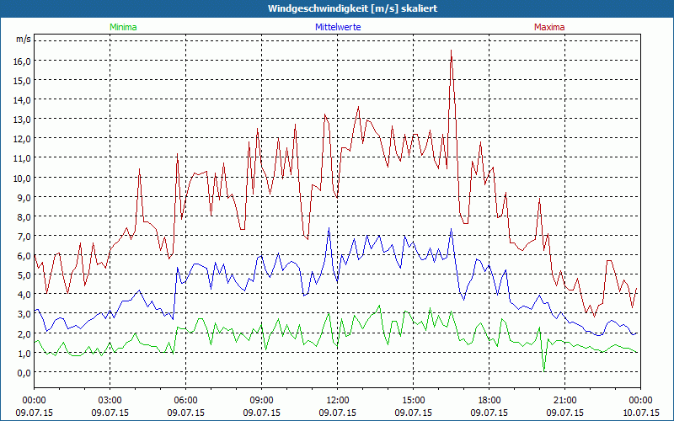Click the 09:00 time axis label
The width and height of the screenshot is (674, 421).
point(261,401)
